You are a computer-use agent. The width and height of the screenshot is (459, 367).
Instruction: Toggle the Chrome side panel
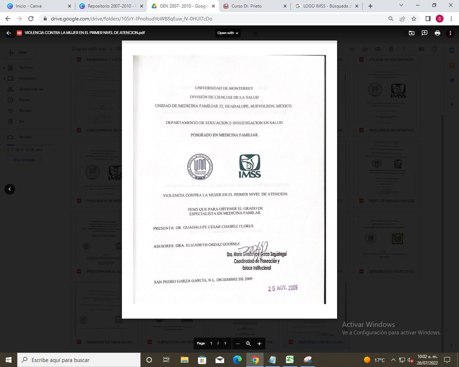click(428, 19)
